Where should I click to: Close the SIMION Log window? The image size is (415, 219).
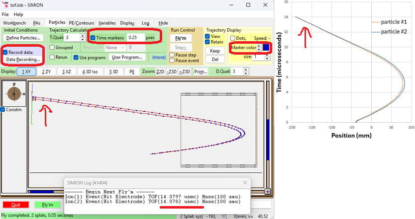245,183
